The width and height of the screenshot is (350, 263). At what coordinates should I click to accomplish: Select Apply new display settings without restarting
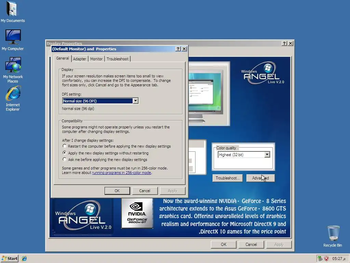point(65,153)
